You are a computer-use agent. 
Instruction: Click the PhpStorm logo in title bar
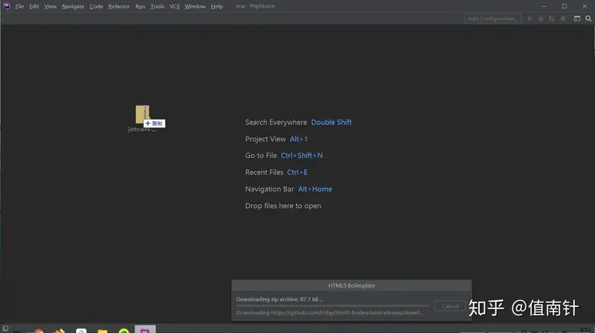(7, 6)
